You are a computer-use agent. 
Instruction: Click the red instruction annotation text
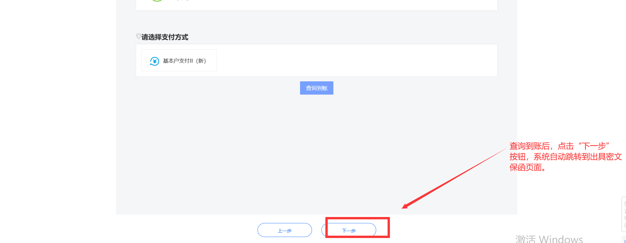[565, 157]
